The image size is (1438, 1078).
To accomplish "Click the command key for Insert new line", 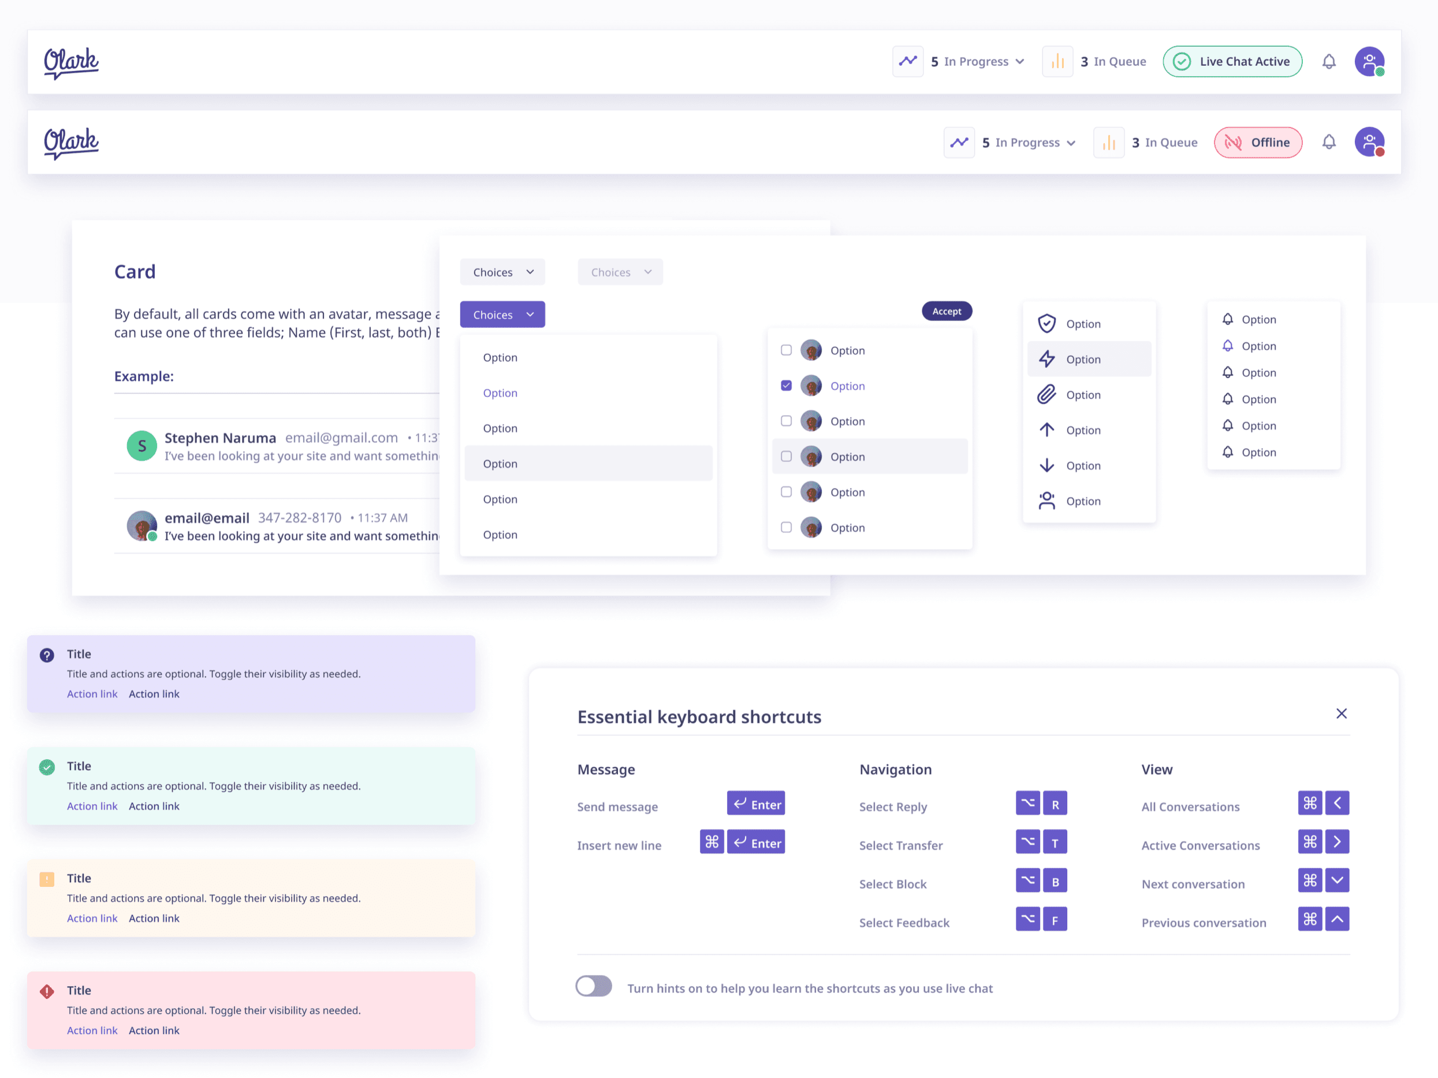I will 712,841.
